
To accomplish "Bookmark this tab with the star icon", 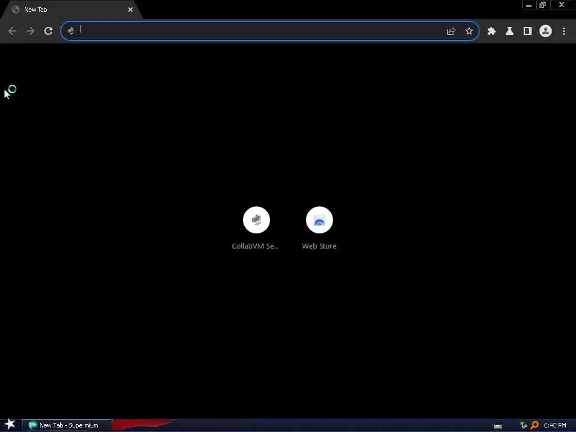I will [469, 31].
